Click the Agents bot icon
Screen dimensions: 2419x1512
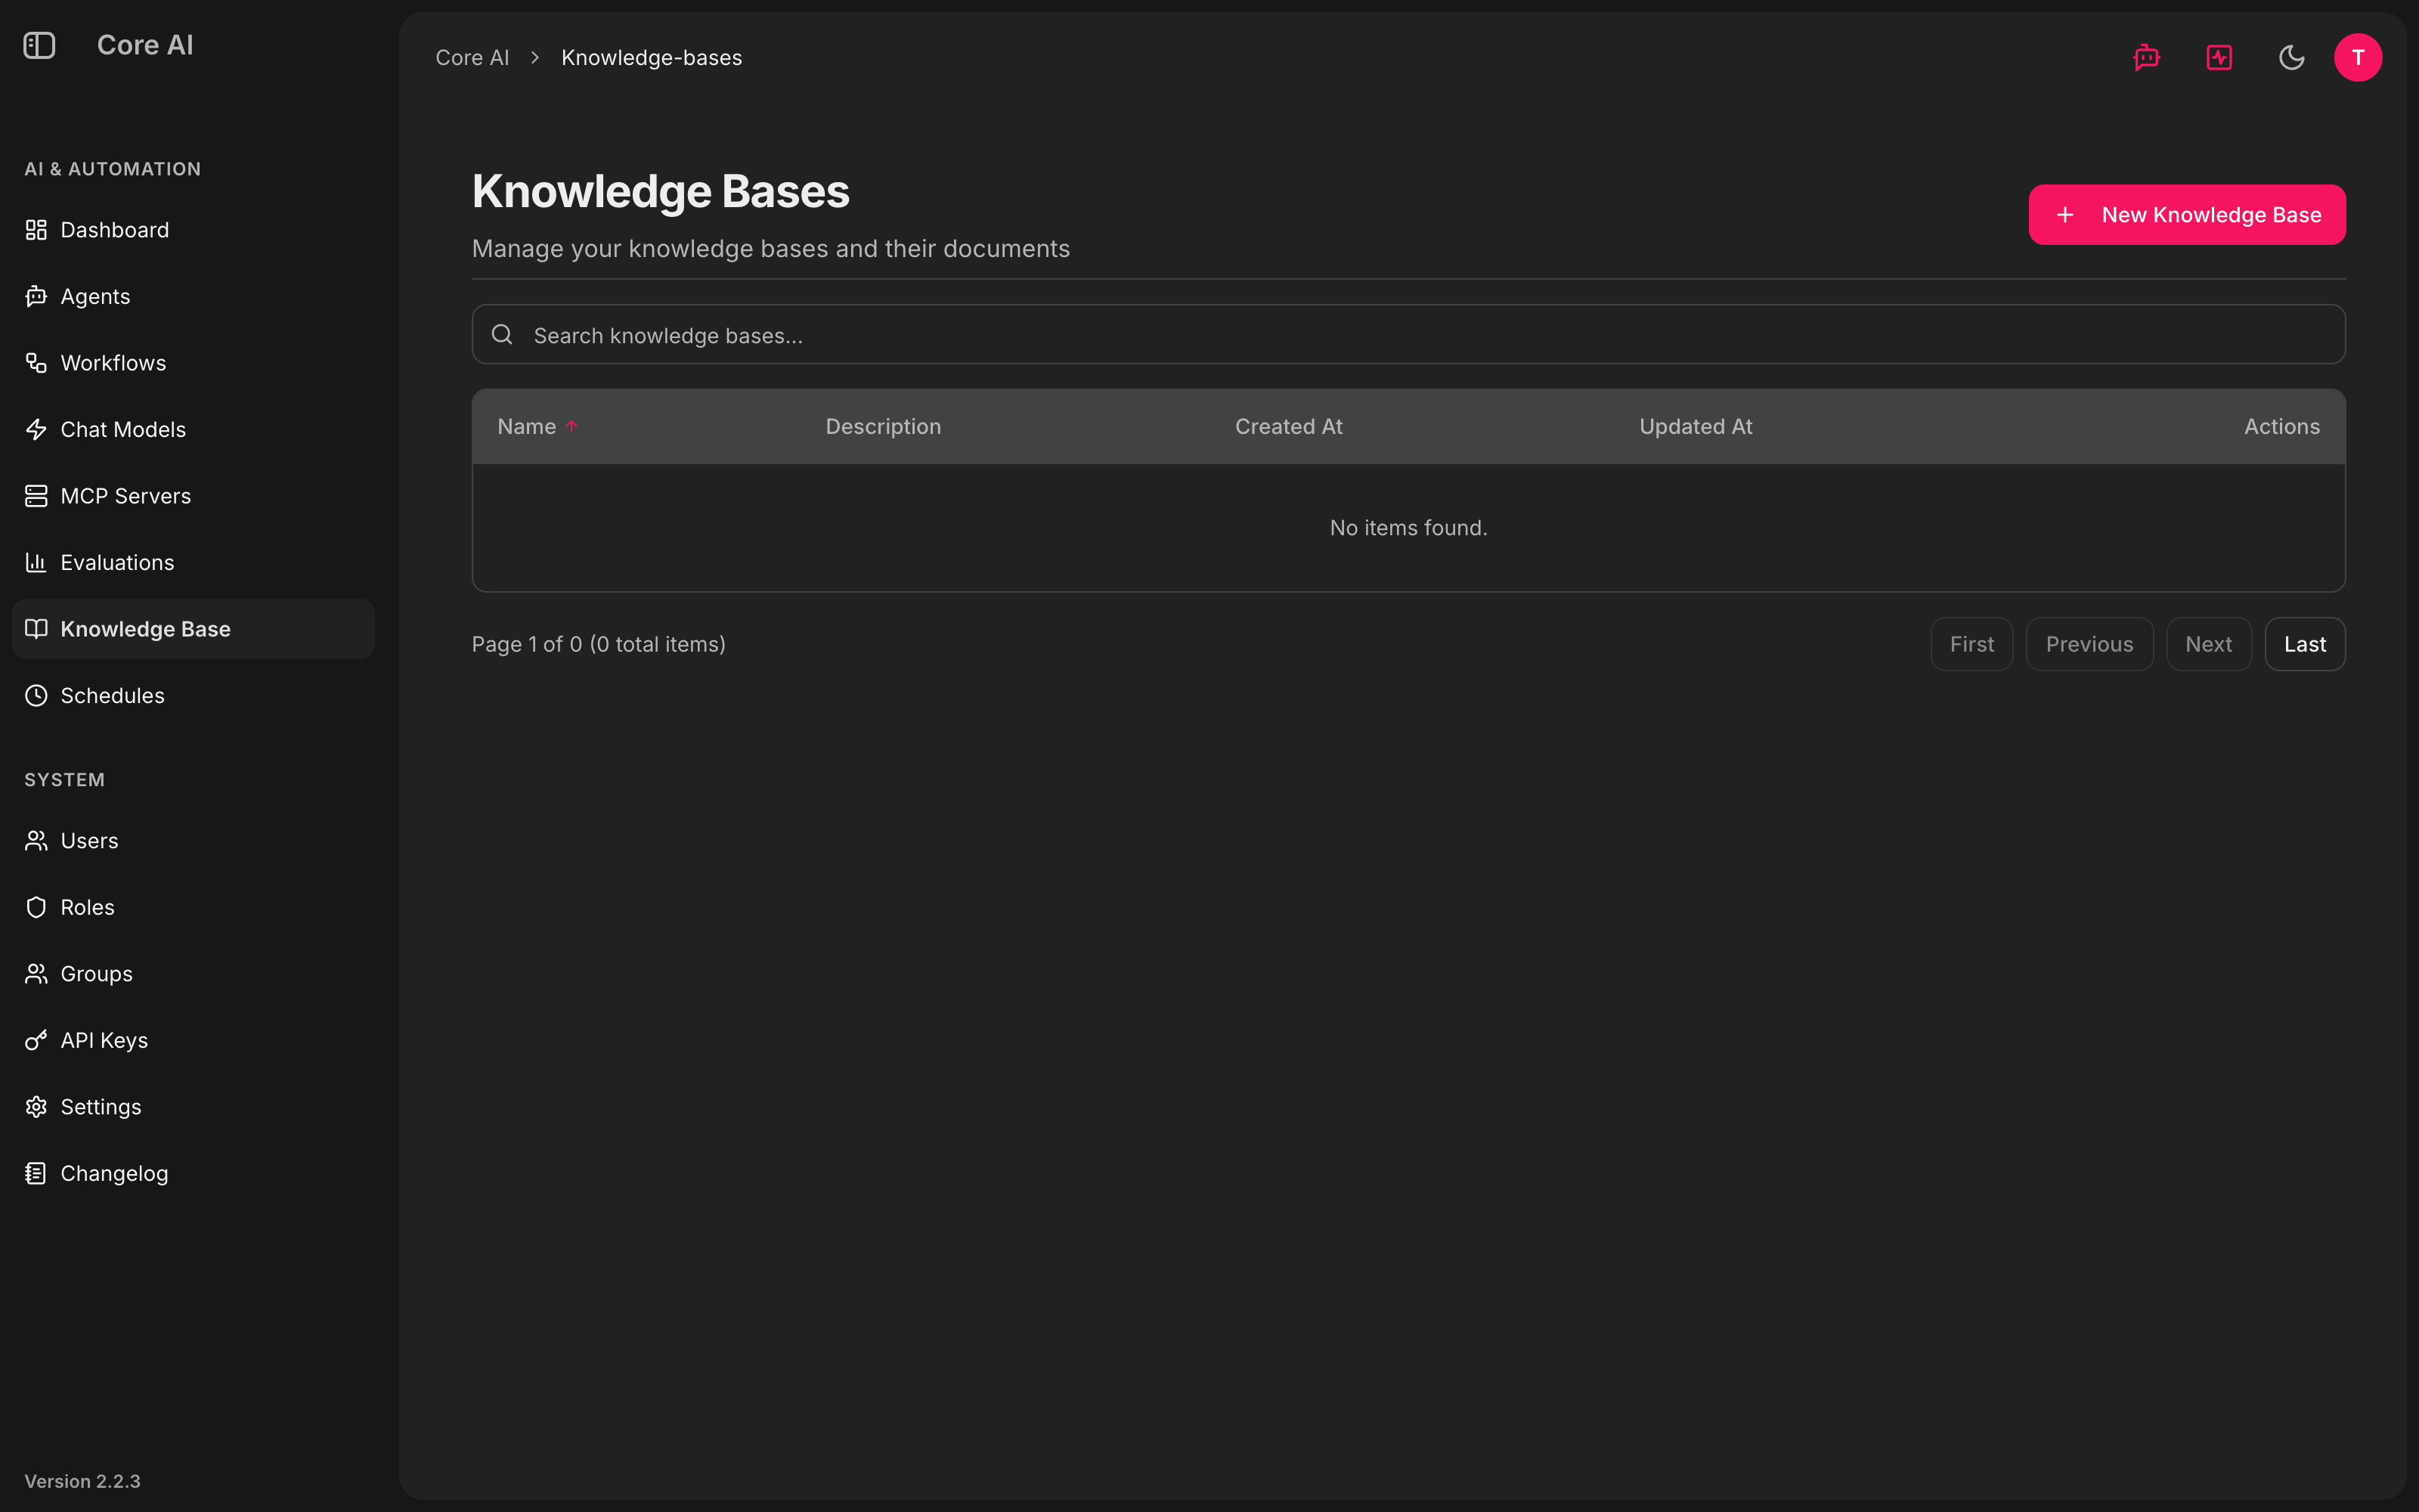[36, 296]
